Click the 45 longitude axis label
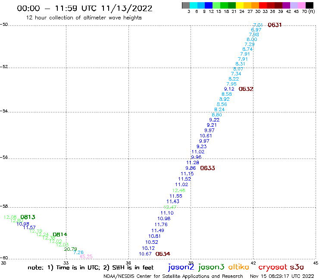Screen dimensions: 319x280 pyautogui.click(x=316, y=263)
